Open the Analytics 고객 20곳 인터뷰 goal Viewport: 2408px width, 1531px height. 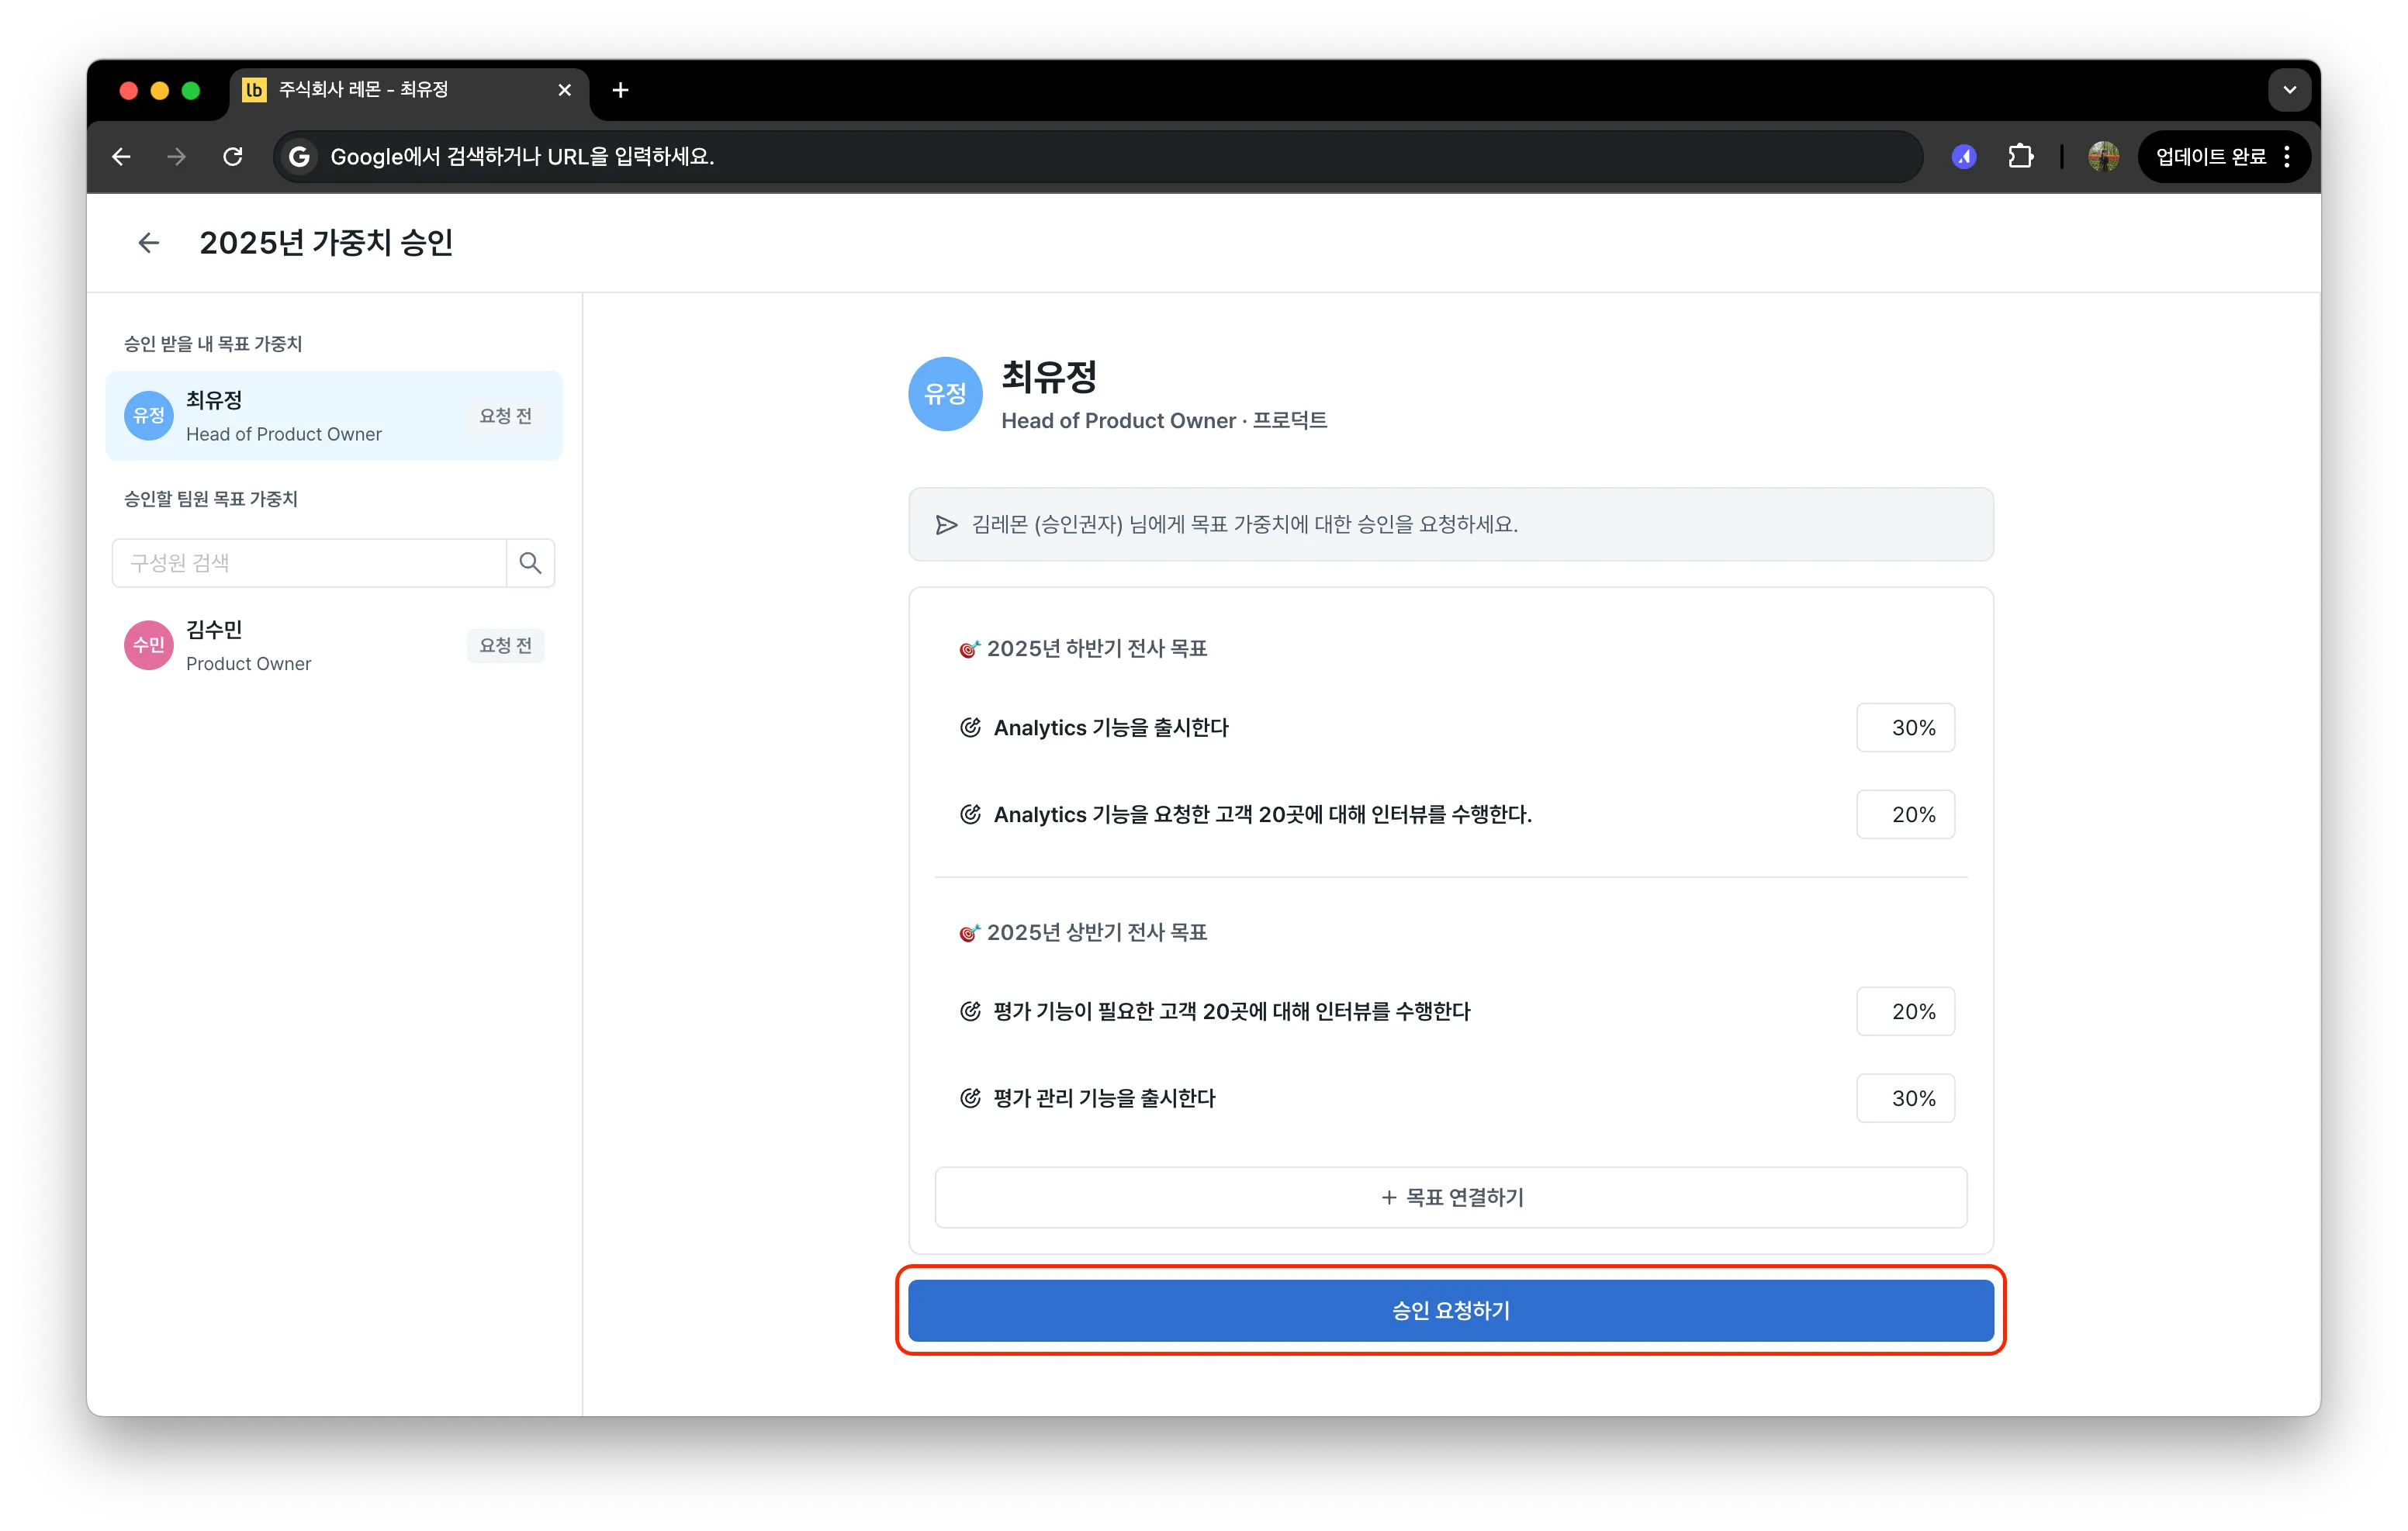[x=1262, y=814]
